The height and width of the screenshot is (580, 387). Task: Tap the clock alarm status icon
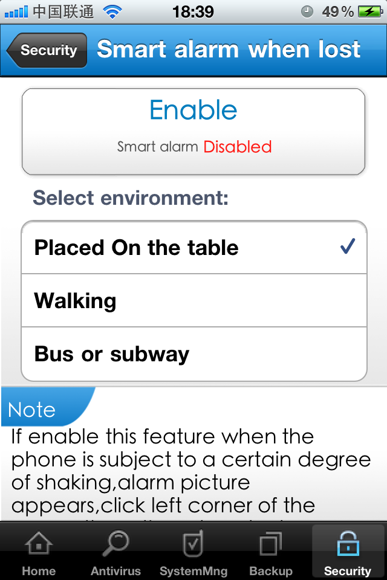point(307,11)
